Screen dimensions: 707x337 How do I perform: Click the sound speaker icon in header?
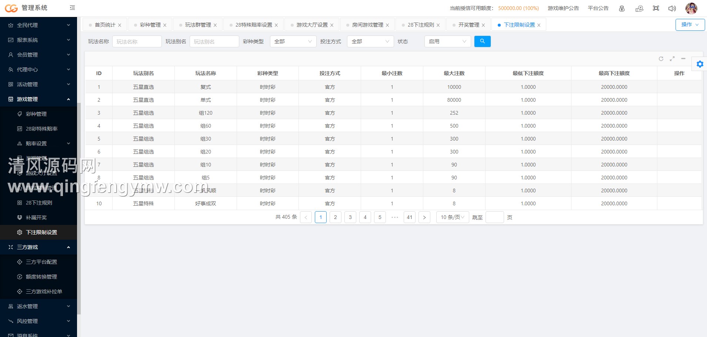672,8
